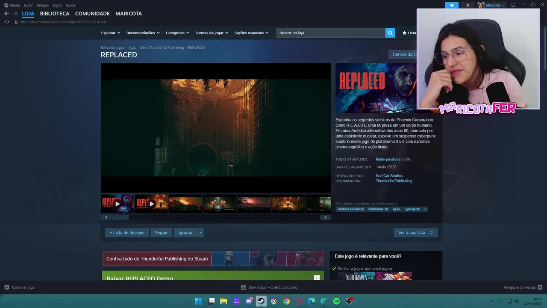Select the Plataforma 2D tag
The height and width of the screenshot is (308, 547).
(378, 209)
